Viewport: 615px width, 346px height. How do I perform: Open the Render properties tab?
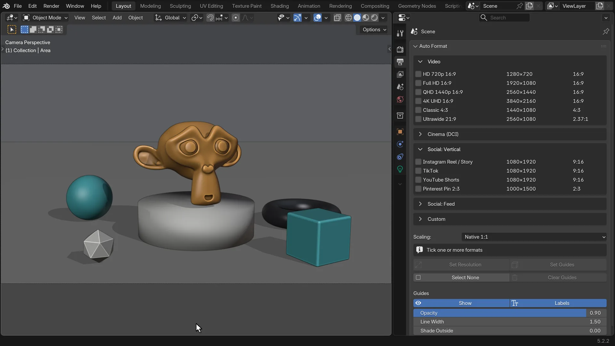400,49
